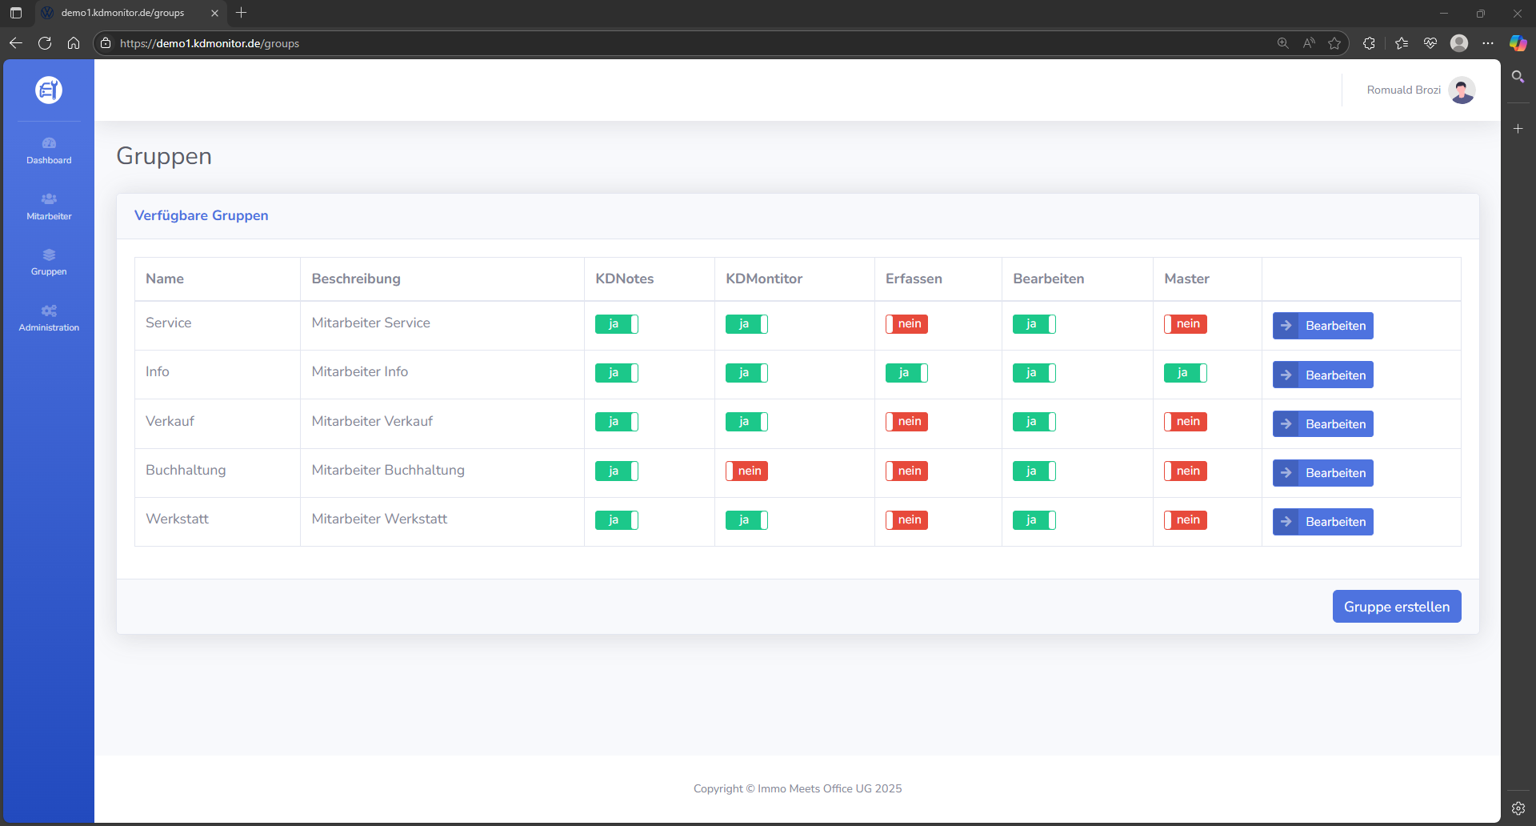This screenshot has width=1536, height=826.
Task: Click Bearbeiten button for Verkauf group
Action: coord(1322,424)
